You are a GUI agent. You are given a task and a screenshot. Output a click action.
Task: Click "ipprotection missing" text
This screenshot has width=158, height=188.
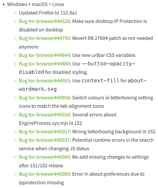coord(41,183)
